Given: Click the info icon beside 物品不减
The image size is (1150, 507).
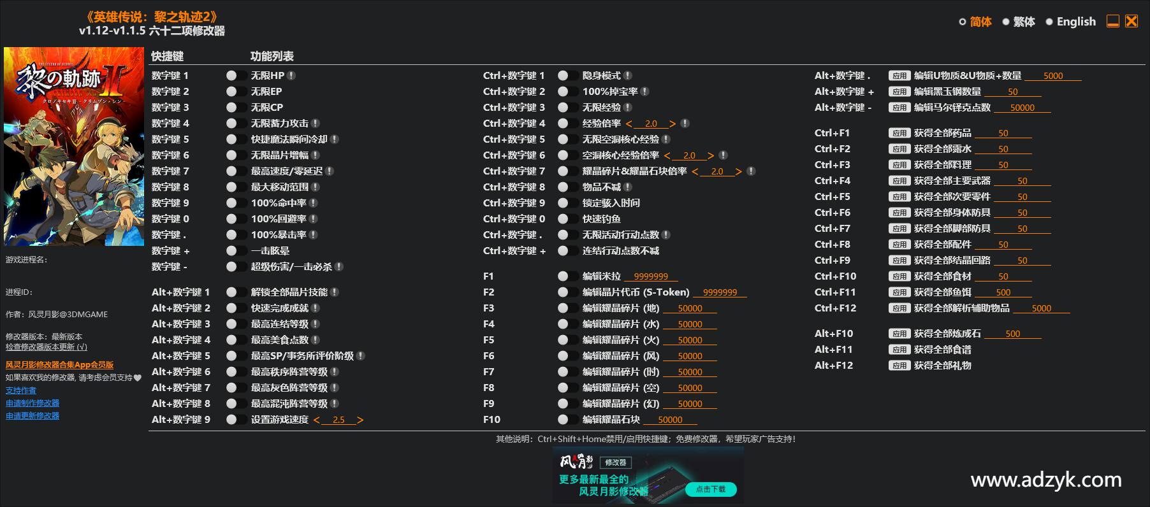Looking at the screenshot, I should tap(628, 187).
